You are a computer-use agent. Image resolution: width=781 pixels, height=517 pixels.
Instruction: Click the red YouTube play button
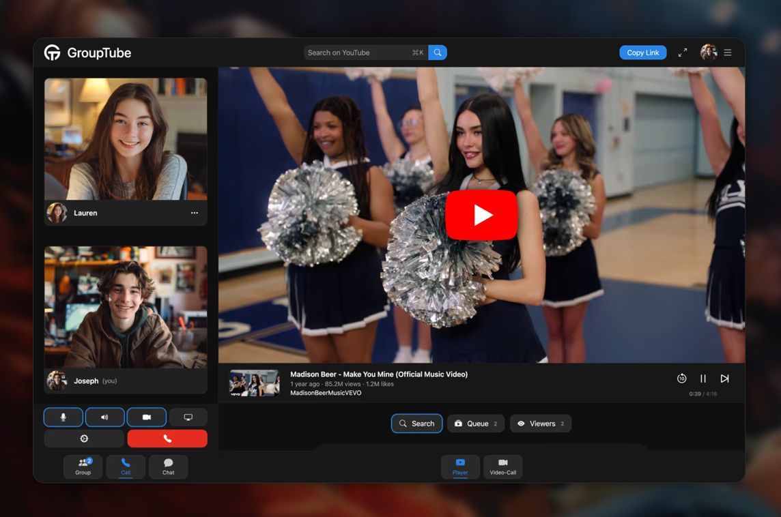(482, 215)
